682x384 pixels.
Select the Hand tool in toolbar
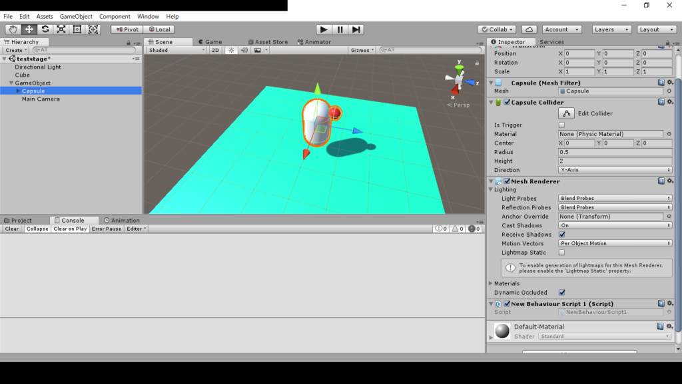(13, 29)
